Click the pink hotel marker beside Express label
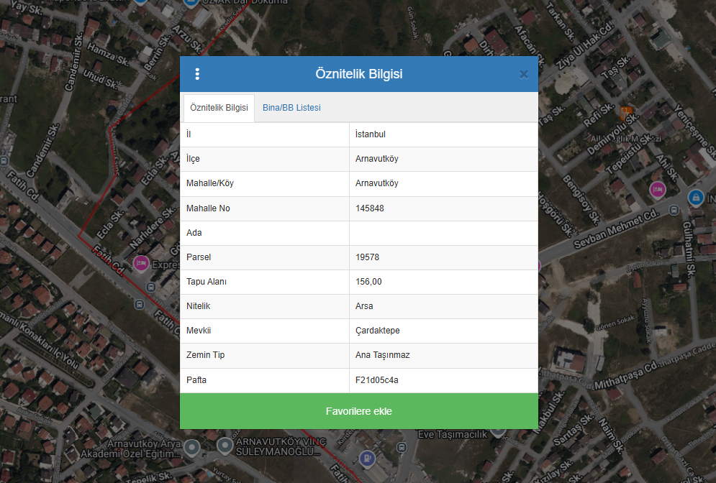Image resolution: width=716 pixels, height=483 pixels. coord(142,264)
